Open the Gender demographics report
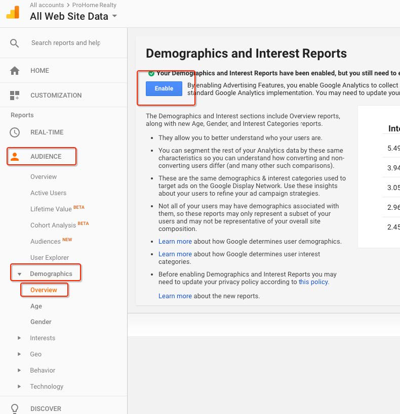 point(41,322)
